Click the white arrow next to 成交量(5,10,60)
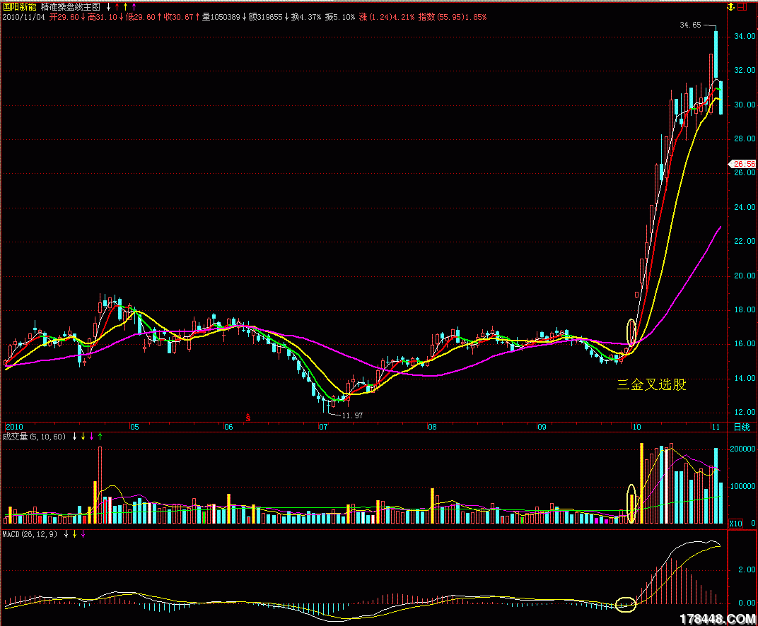 (74, 437)
